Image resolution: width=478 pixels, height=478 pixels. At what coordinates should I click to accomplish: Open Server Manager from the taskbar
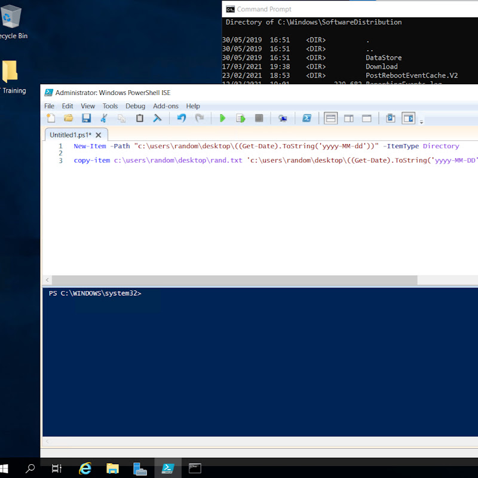click(140, 468)
